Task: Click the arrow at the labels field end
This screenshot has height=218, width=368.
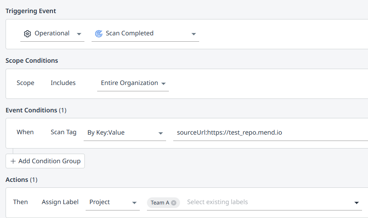Action: (356, 203)
